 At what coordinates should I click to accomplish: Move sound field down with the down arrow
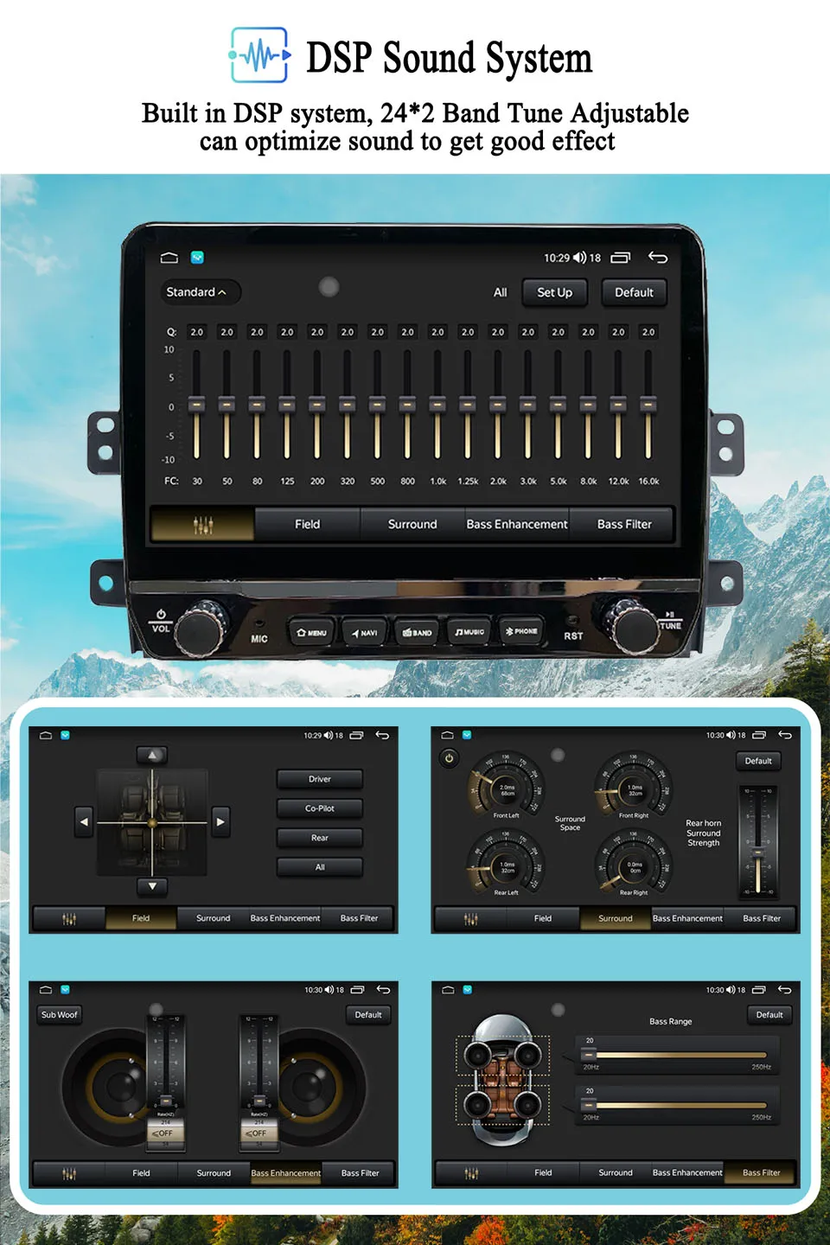pos(152,887)
